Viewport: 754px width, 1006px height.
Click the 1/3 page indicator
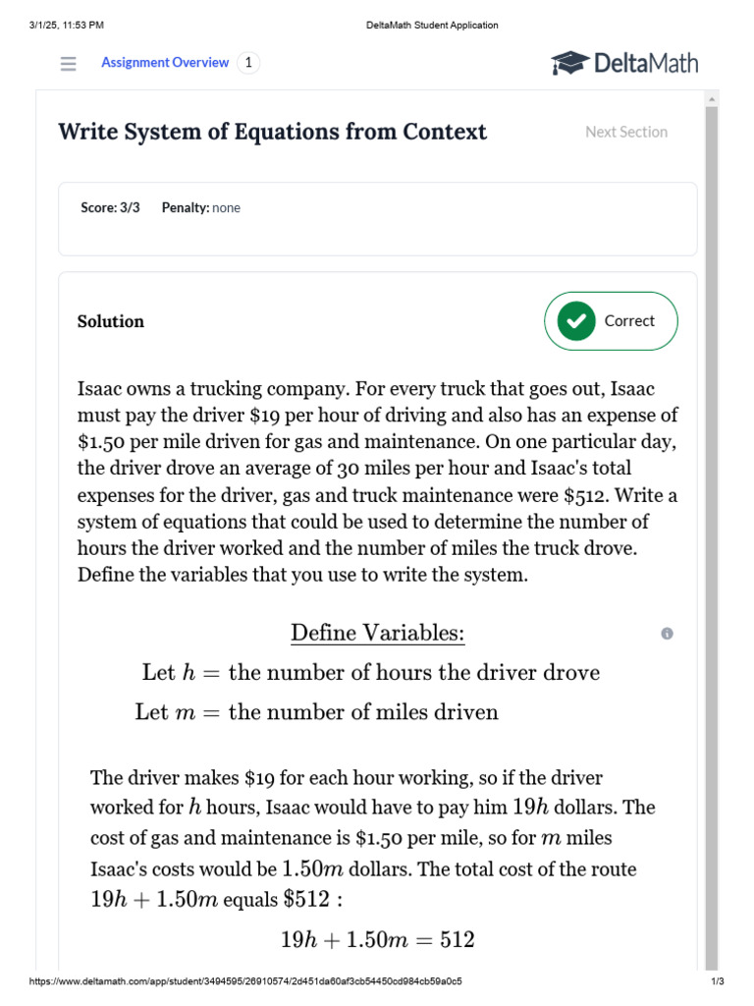pyautogui.click(x=717, y=981)
